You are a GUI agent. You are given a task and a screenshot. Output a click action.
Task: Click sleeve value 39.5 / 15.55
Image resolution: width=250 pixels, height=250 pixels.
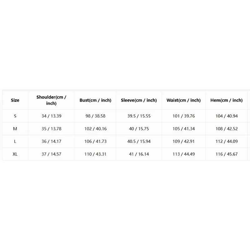(x=139, y=116)
